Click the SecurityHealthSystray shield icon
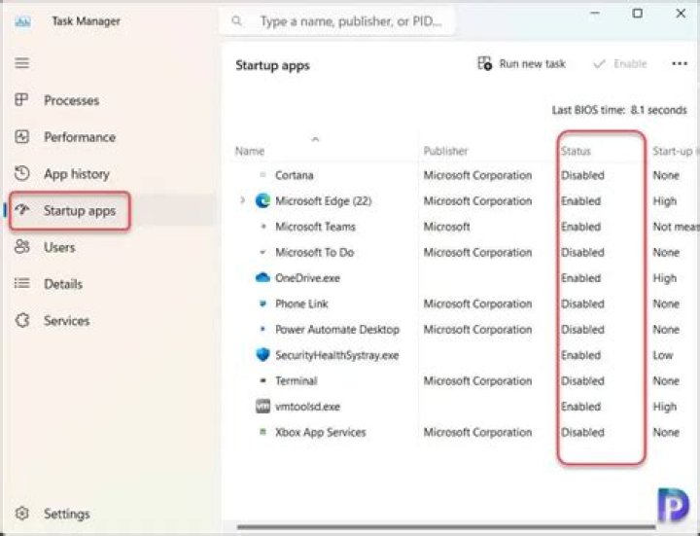Screen dimensions: 700x536 point(262,355)
